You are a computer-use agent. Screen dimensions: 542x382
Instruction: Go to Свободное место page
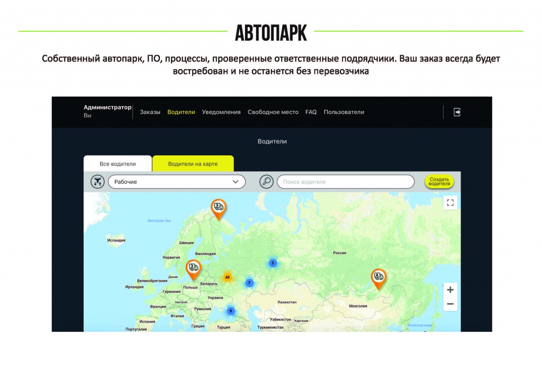pyautogui.click(x=273, y=112)
